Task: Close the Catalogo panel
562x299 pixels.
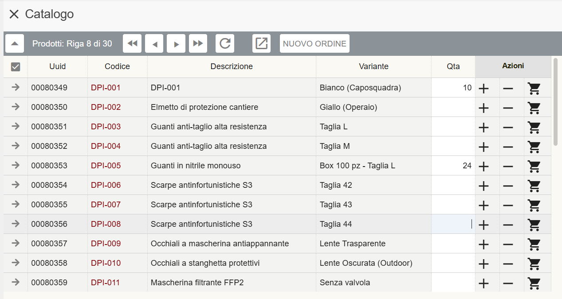Action: 14,14
